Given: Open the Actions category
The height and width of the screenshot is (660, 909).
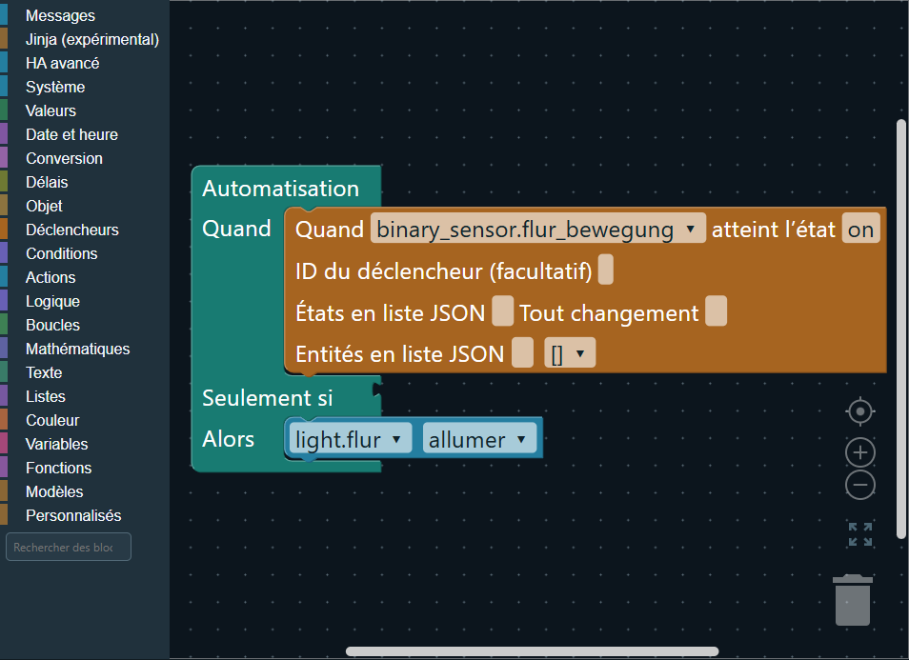Looking at the screenshot, I should (x=85, y=277).
